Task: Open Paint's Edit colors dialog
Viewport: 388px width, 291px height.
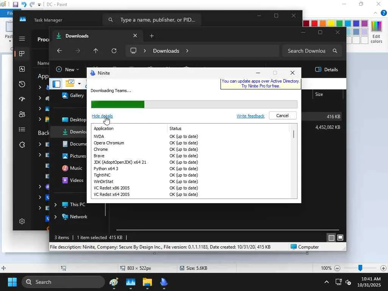Action: pyautogui.click(x=376, y=32)
